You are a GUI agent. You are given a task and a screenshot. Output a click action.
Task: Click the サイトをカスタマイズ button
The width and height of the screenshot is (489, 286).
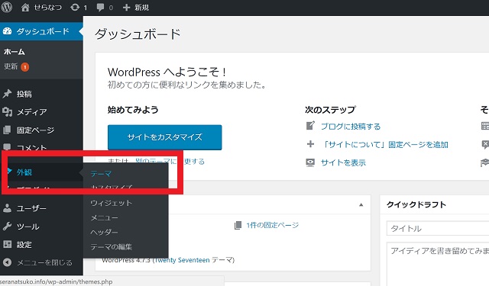click(165, 137)
